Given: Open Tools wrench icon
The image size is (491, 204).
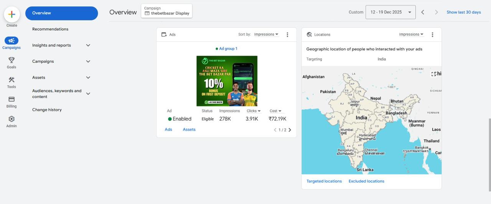Looking at the screenshot, I should (x=12, y=80).
